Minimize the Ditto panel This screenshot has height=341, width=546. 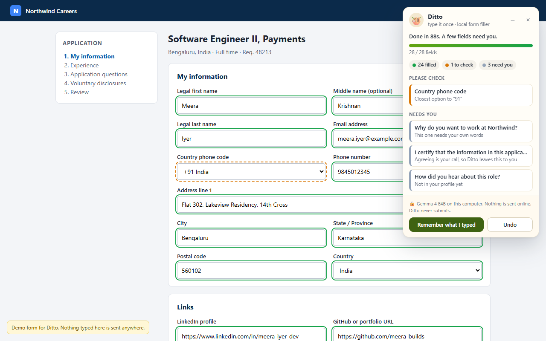pos(513,20)
